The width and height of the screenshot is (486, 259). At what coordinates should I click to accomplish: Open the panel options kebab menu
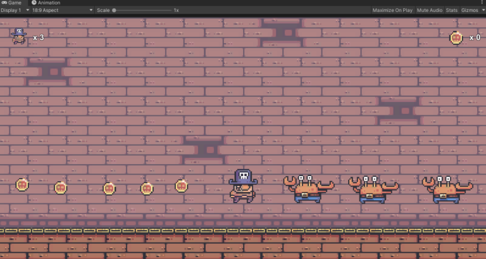(x=482, y=2)
